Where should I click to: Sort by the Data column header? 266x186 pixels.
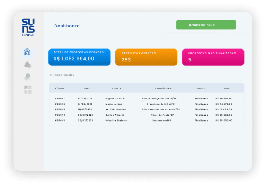[x=87, y=88]
